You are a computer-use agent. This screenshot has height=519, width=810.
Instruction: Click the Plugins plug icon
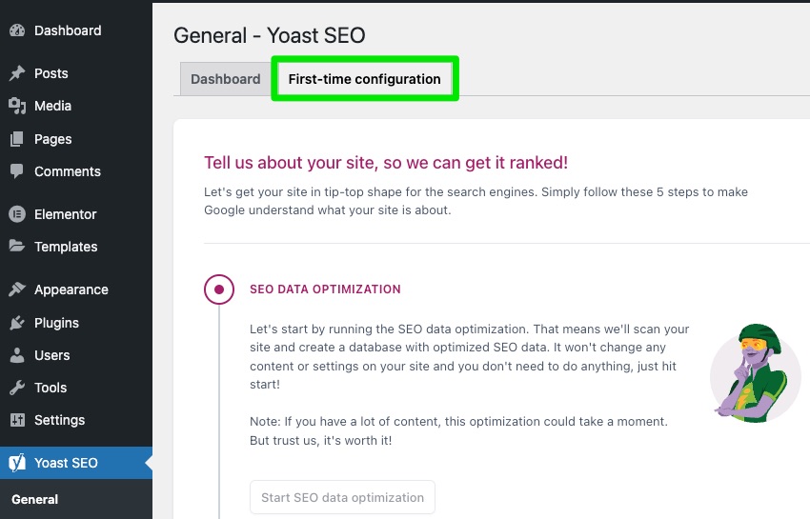[x=17, y=323]
